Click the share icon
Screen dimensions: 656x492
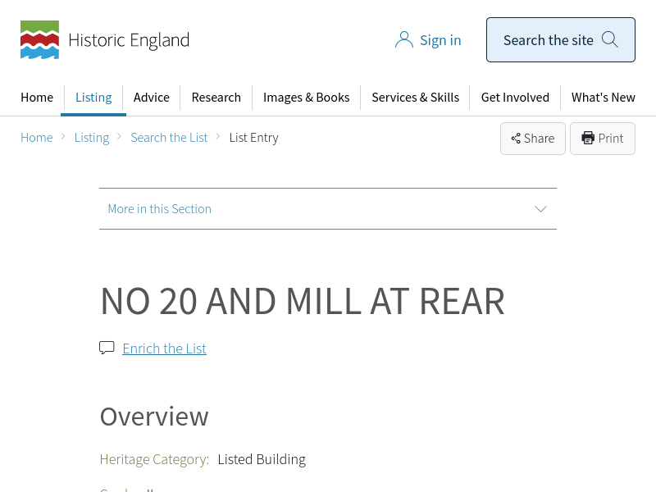[516, 139]
